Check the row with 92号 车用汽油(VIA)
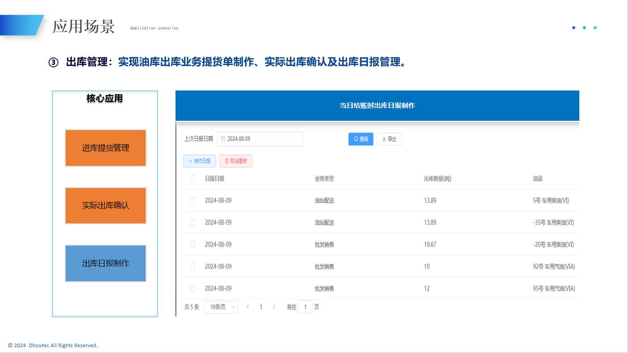The image size is (628, 353). click(193, 267)
